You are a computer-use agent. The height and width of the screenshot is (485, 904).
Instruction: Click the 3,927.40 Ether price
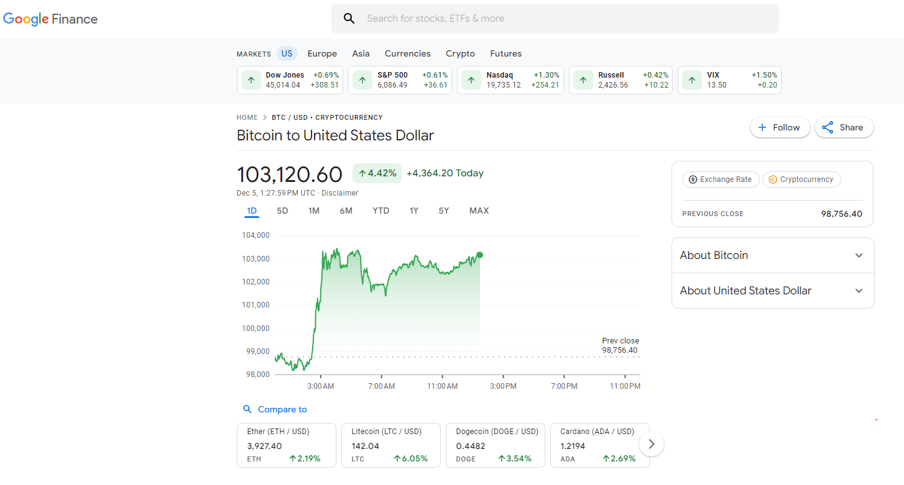pos(264,446)
